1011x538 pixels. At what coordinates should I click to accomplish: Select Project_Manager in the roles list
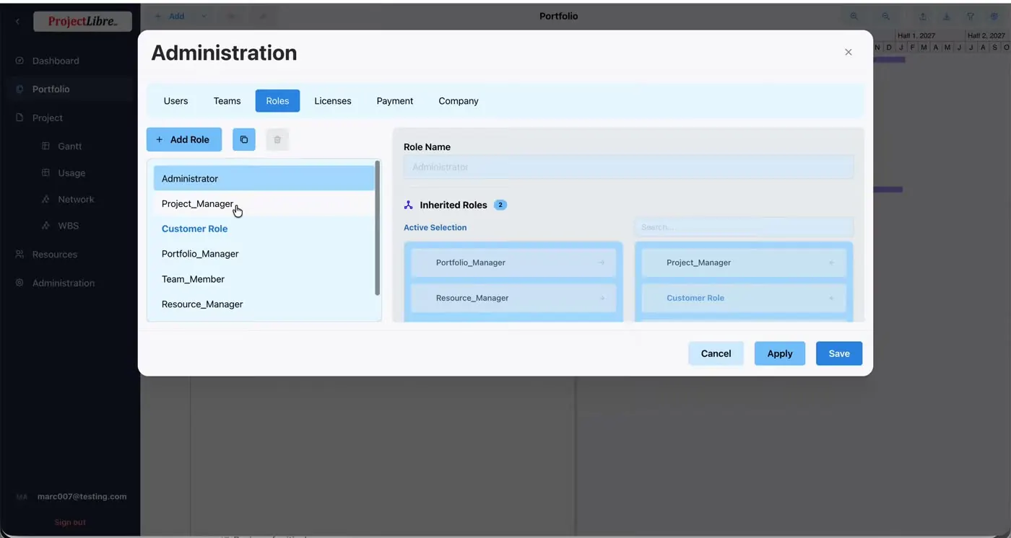pos(264,203)
